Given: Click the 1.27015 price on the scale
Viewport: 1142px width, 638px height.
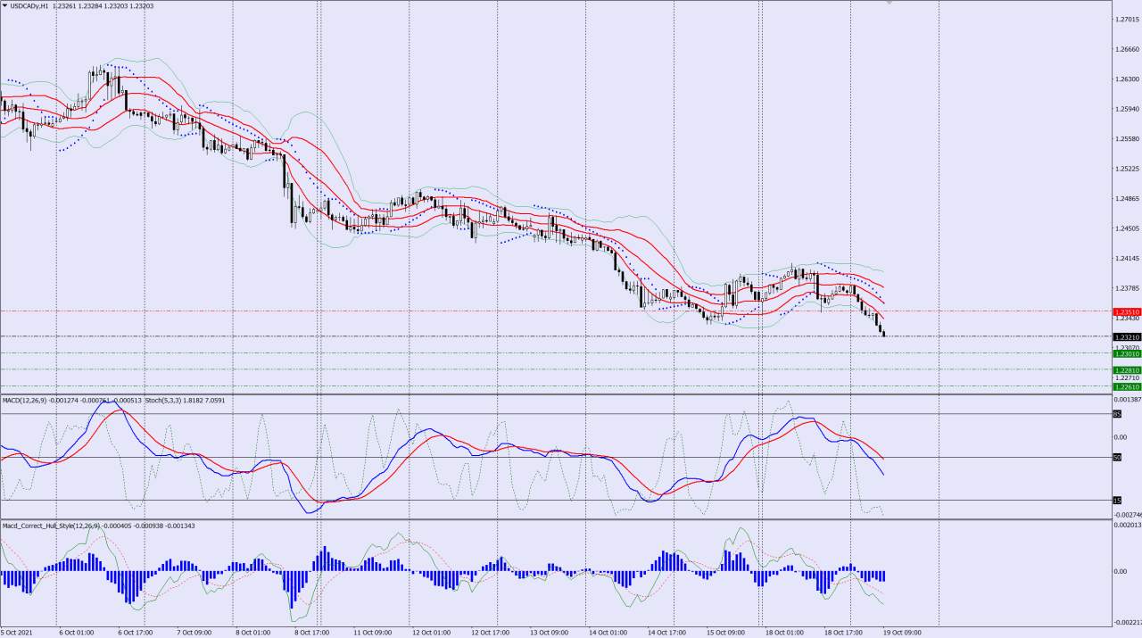Looking at the screenshot, I should click(x=1128, y=20).
